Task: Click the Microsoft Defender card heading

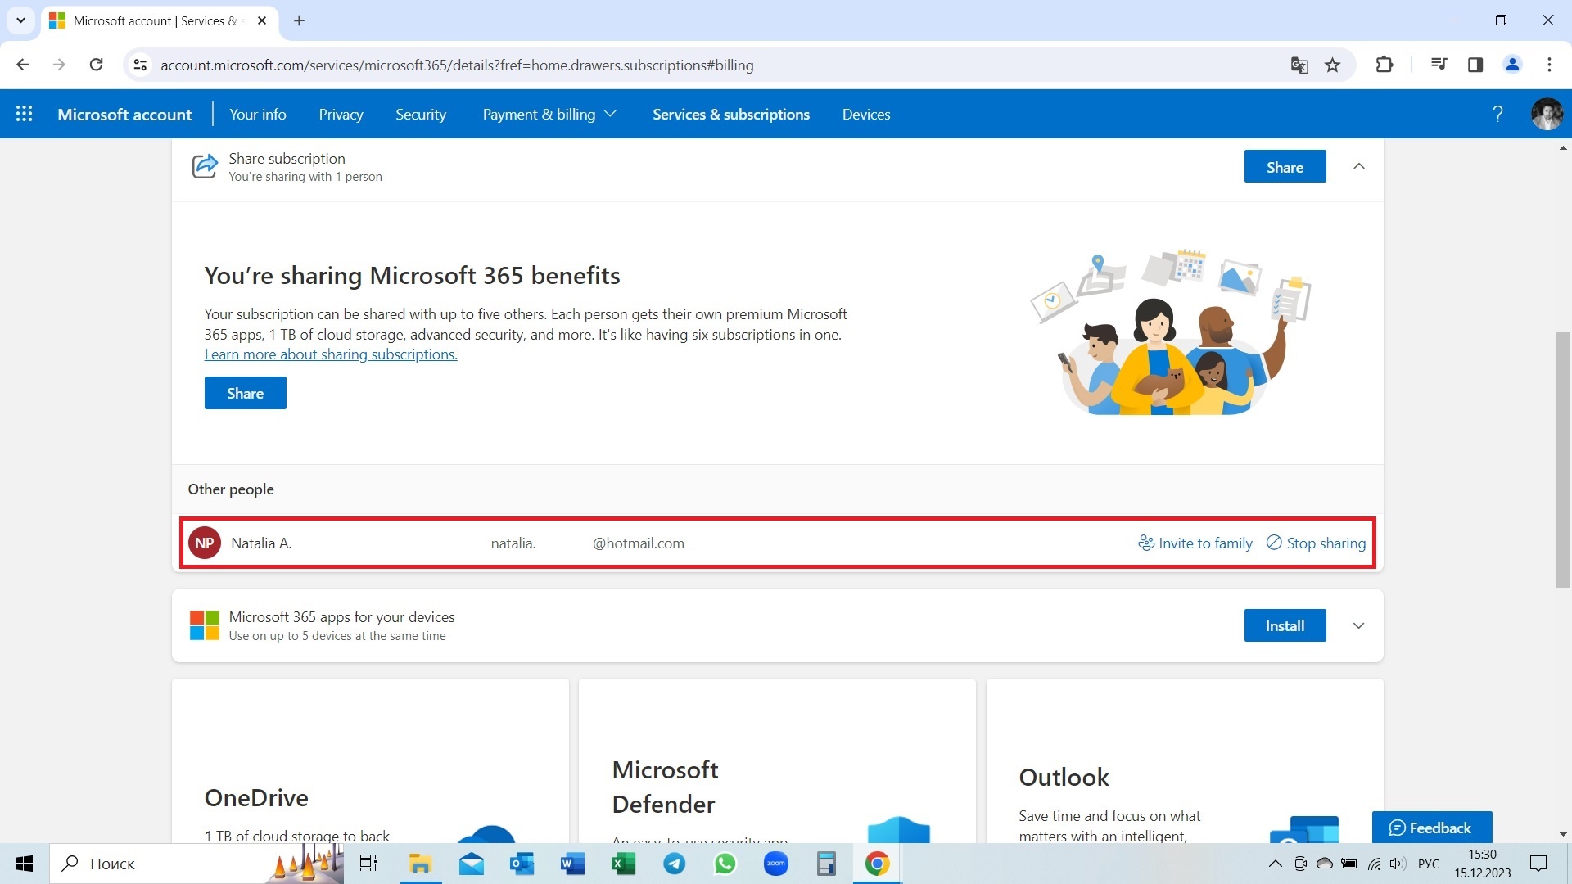Action: [665, 787]
